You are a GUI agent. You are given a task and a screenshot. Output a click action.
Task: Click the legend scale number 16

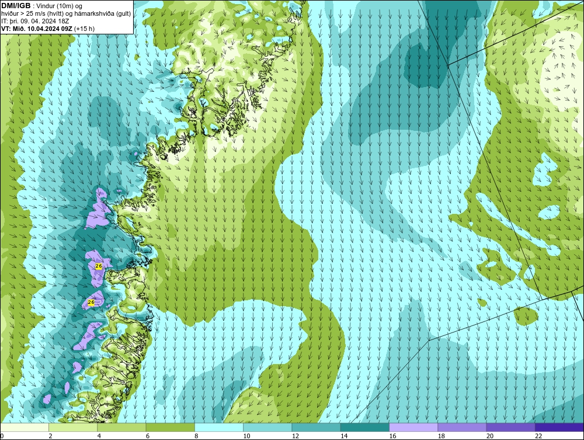click(x=392, y=436)
